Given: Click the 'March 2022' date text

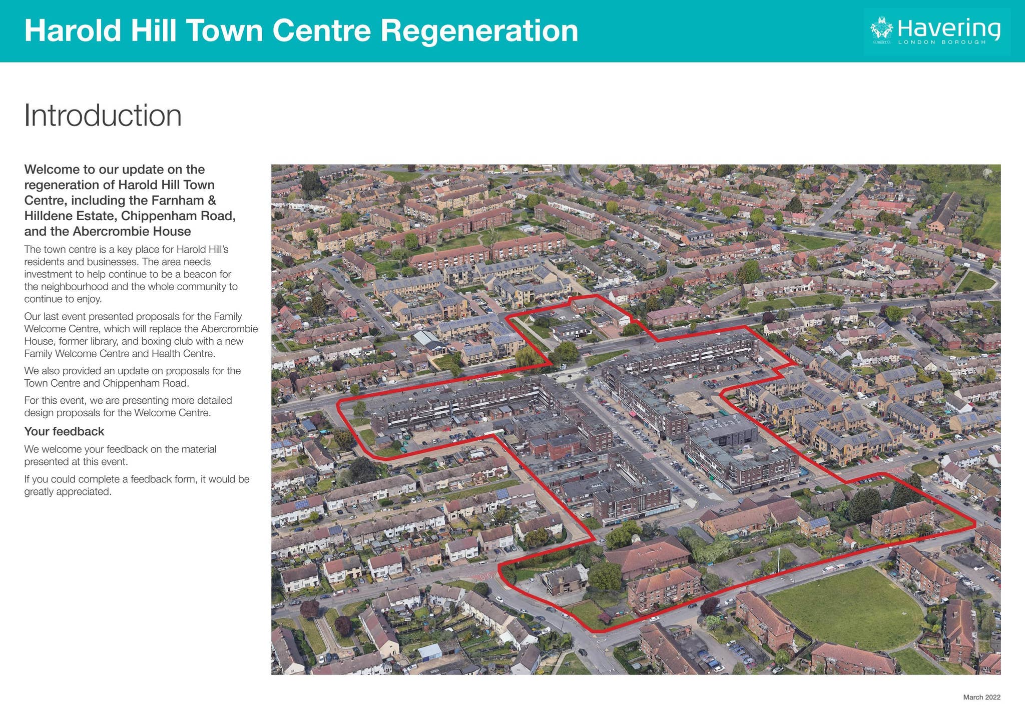Looking at the screenshot, I should tap(981, 697).
